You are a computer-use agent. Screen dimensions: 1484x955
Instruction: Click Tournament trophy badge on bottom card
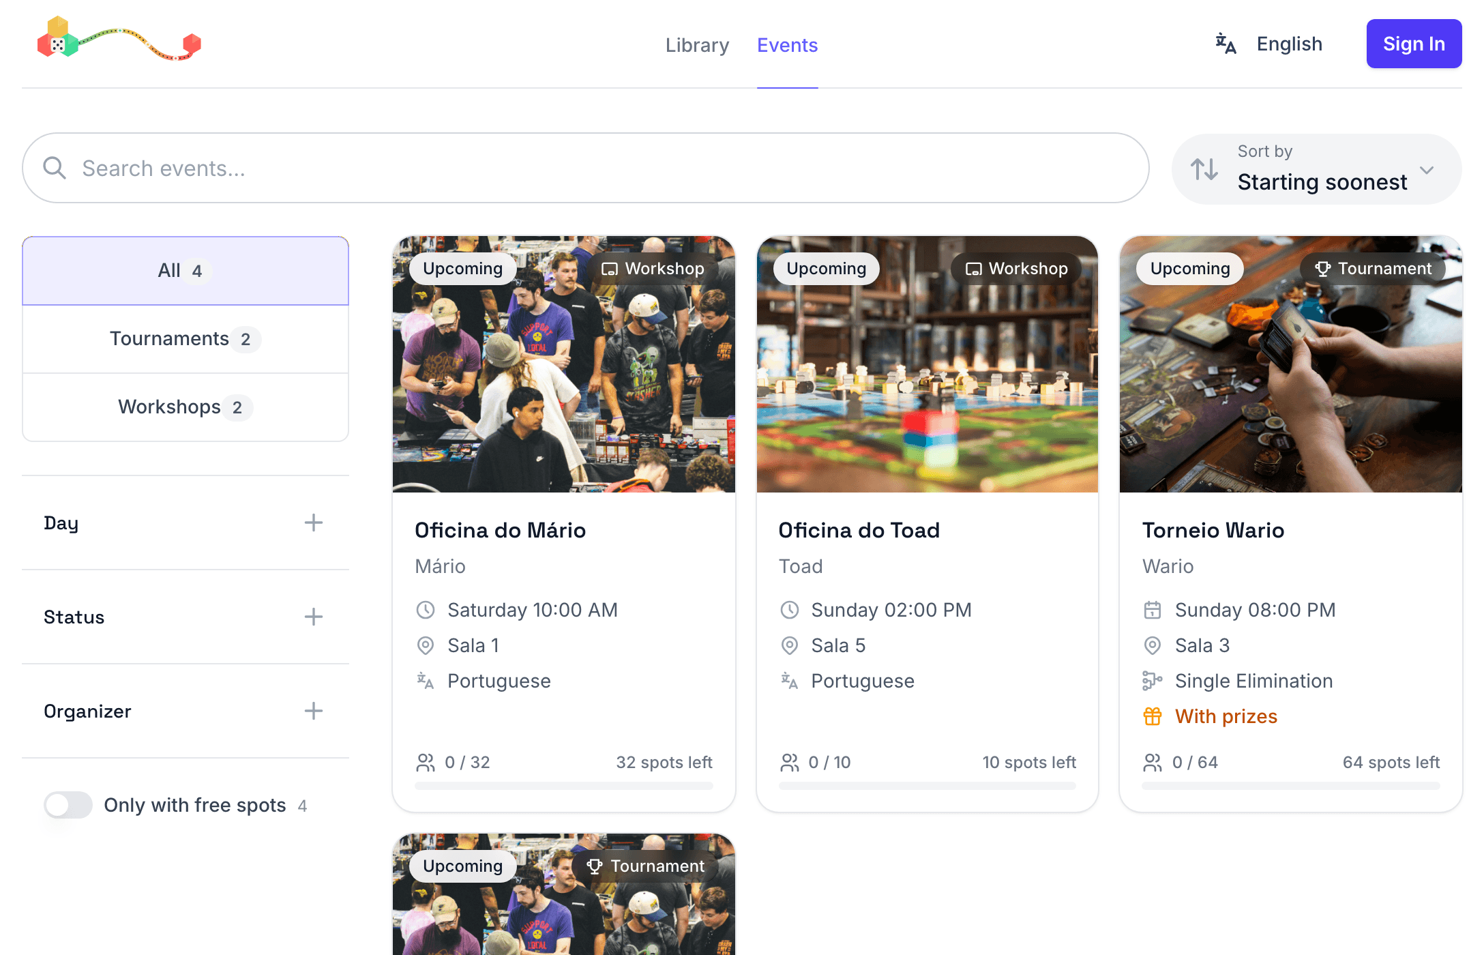coord(645,866)
